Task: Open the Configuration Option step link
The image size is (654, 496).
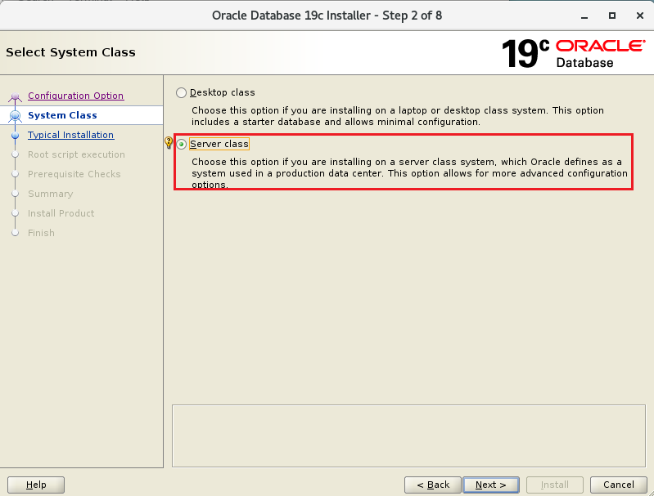Action: tap(75, 96)
